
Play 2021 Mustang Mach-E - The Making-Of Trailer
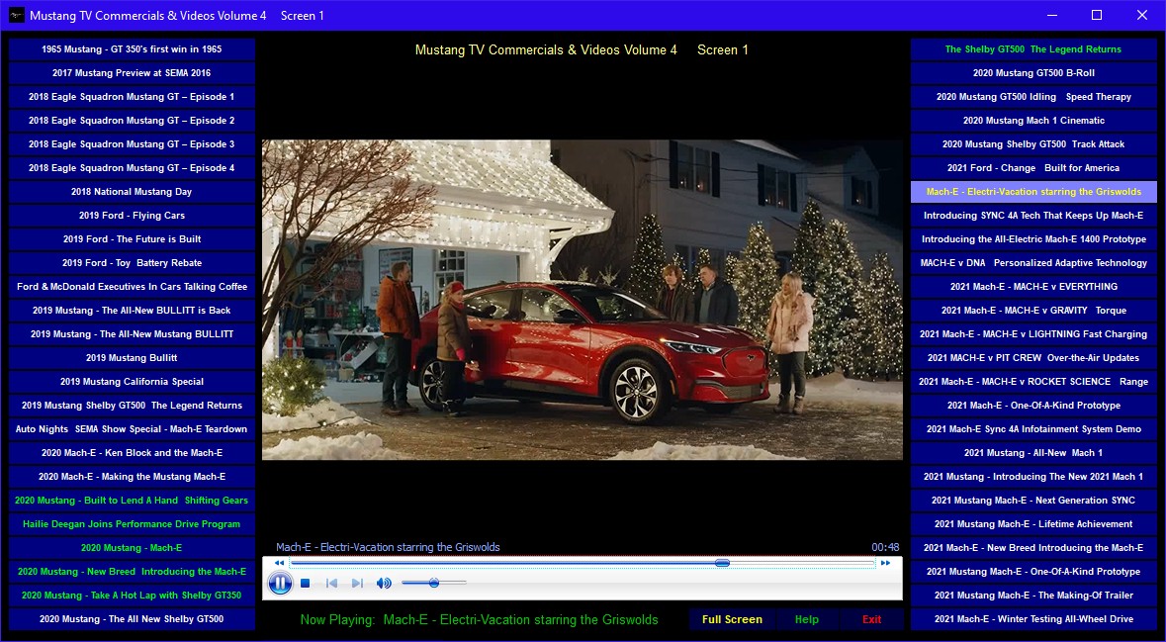1033,596
